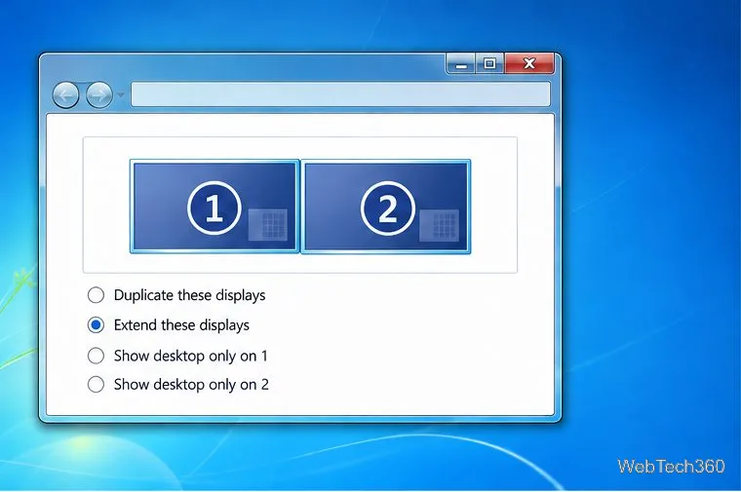741x492 pixels.
Task: Go forward using the forward arrow button
Action: [99, 95]
